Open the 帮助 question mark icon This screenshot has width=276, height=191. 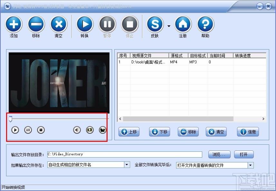coord(205,24)
